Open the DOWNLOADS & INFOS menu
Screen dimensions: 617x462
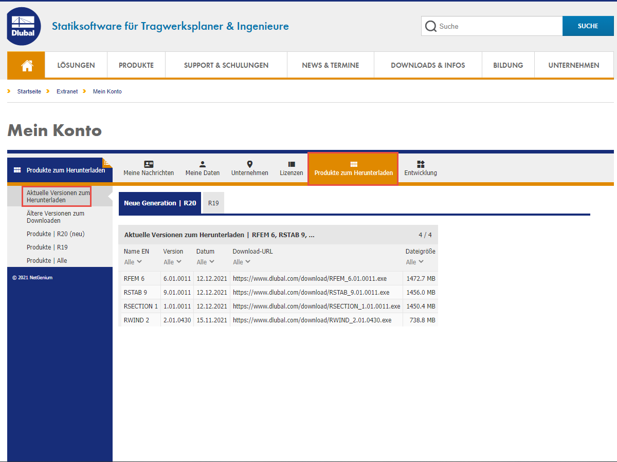[x=427, y=65]
